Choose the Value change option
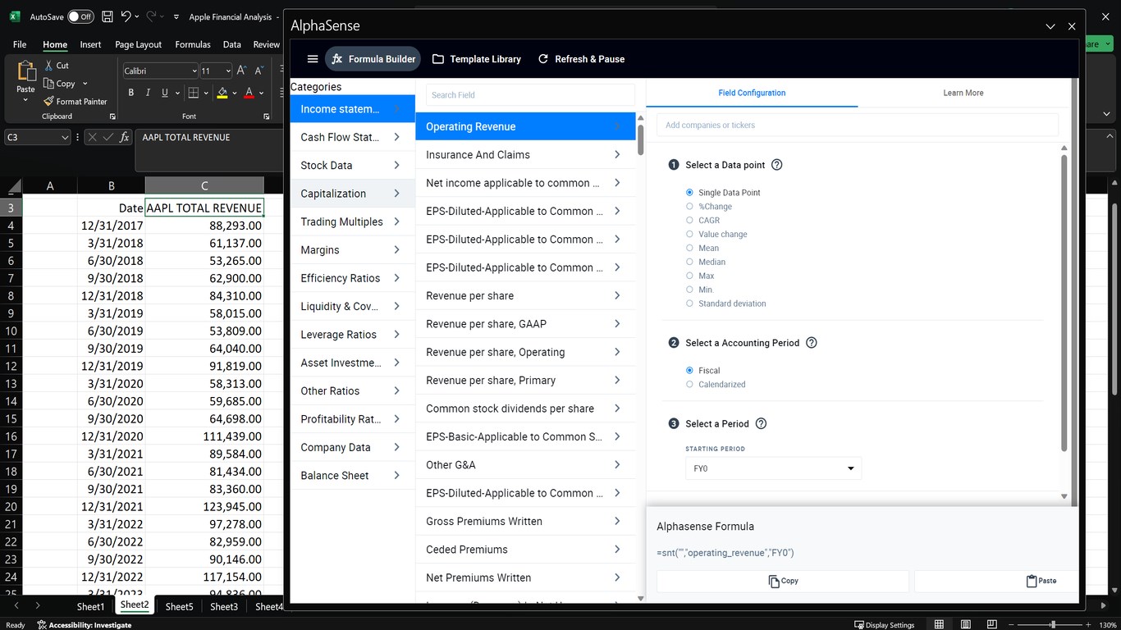The height and width of the screenshot is (630, 1121). click(x=689, y=235)
